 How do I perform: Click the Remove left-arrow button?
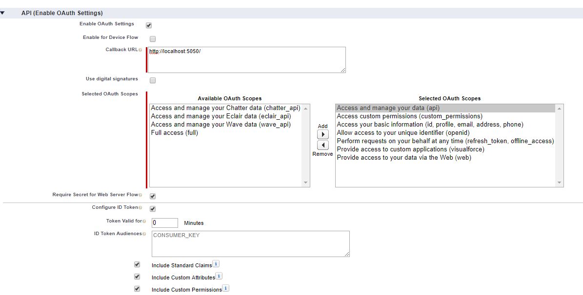[x=323, y=145]
